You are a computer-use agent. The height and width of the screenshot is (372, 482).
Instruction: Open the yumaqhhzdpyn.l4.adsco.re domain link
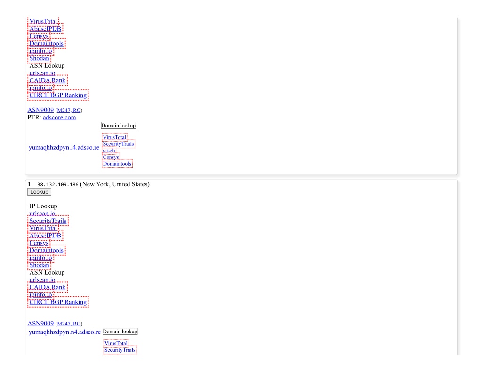pyautogui.click(x=64, y=148)
